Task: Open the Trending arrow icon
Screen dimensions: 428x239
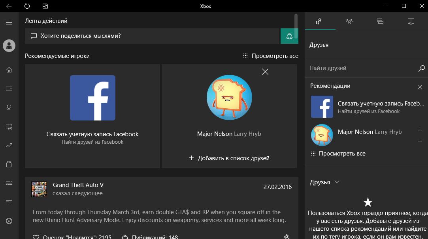Action: tap(9, 145)
